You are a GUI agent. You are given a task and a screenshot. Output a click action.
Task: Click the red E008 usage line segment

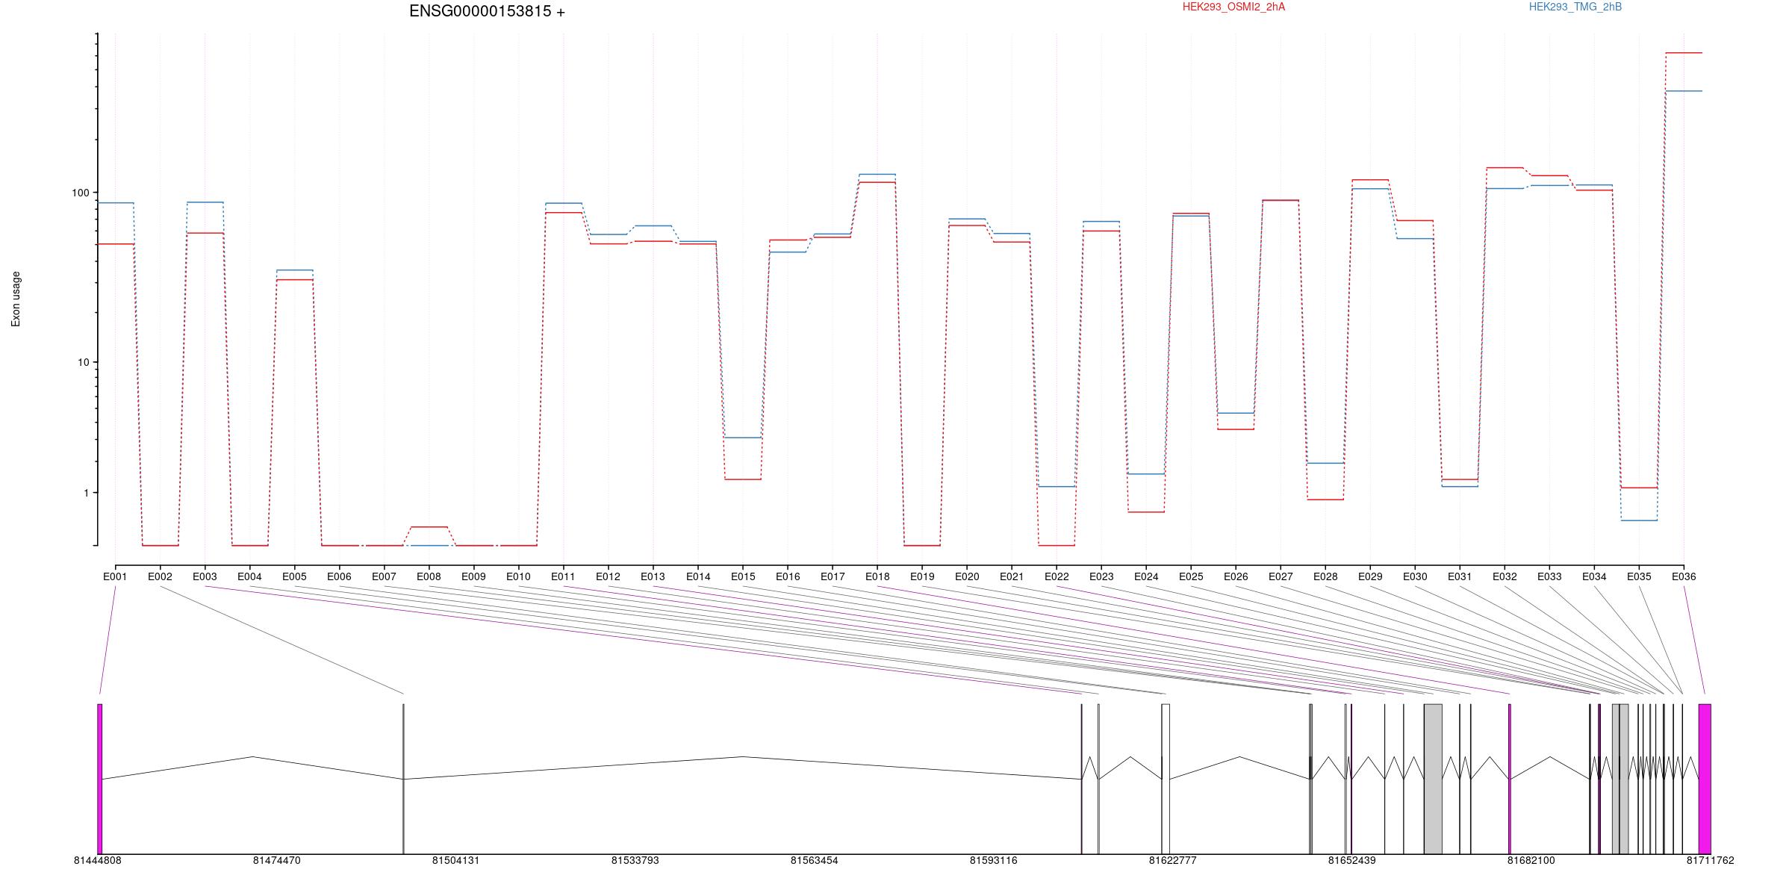(429, 527)
